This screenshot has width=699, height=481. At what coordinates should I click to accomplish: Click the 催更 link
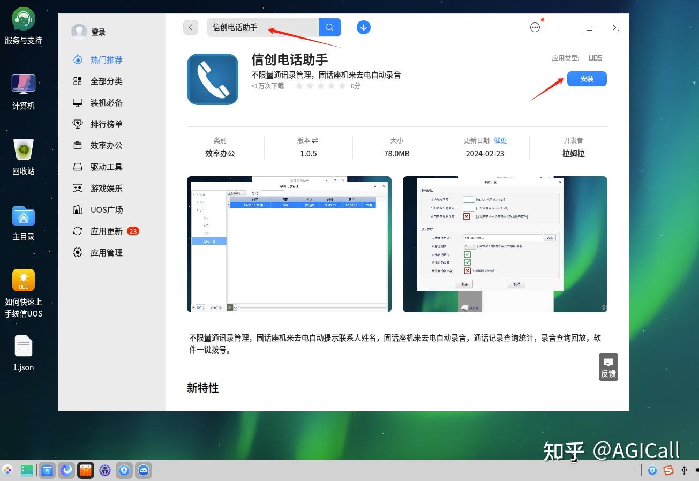[x=500, y=140]
